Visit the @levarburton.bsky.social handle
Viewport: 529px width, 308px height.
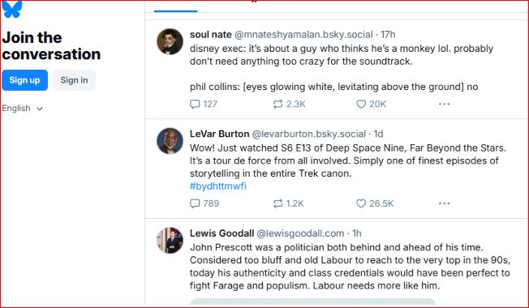308,134
